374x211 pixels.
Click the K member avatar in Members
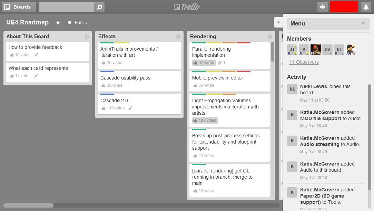304,50
